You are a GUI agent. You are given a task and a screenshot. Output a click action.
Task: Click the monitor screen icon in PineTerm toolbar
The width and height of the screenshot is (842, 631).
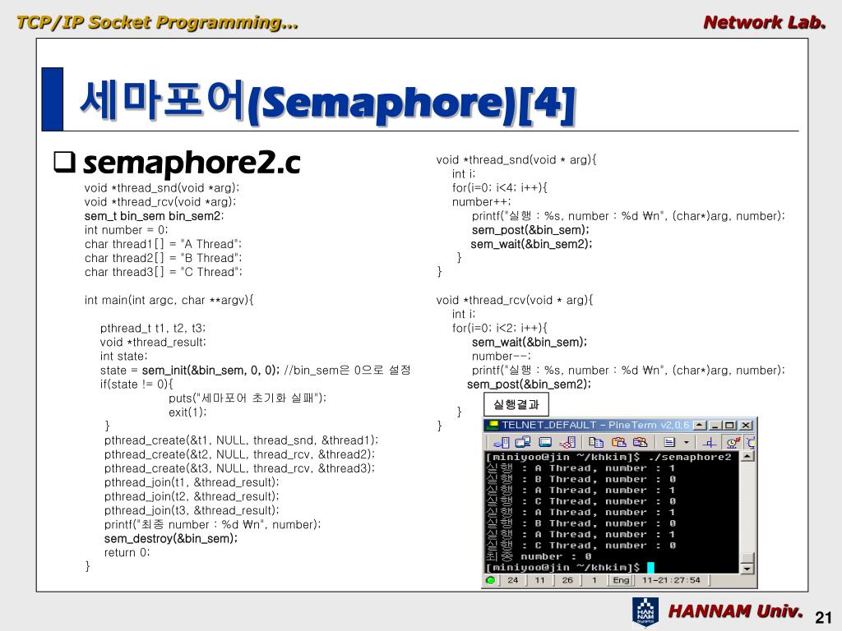(545, 443)
